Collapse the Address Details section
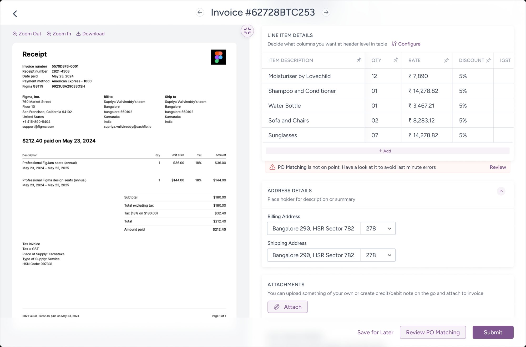This screenshot has height=347, width=526. pyautogui.click(x=501, y=191)
